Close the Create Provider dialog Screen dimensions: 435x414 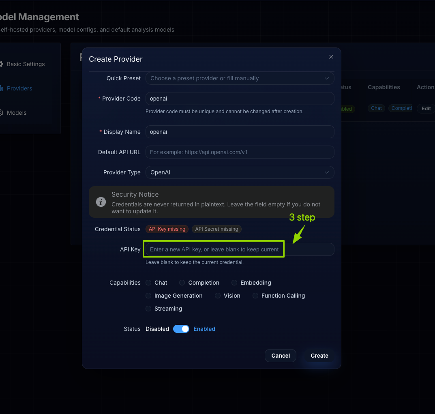331,57
